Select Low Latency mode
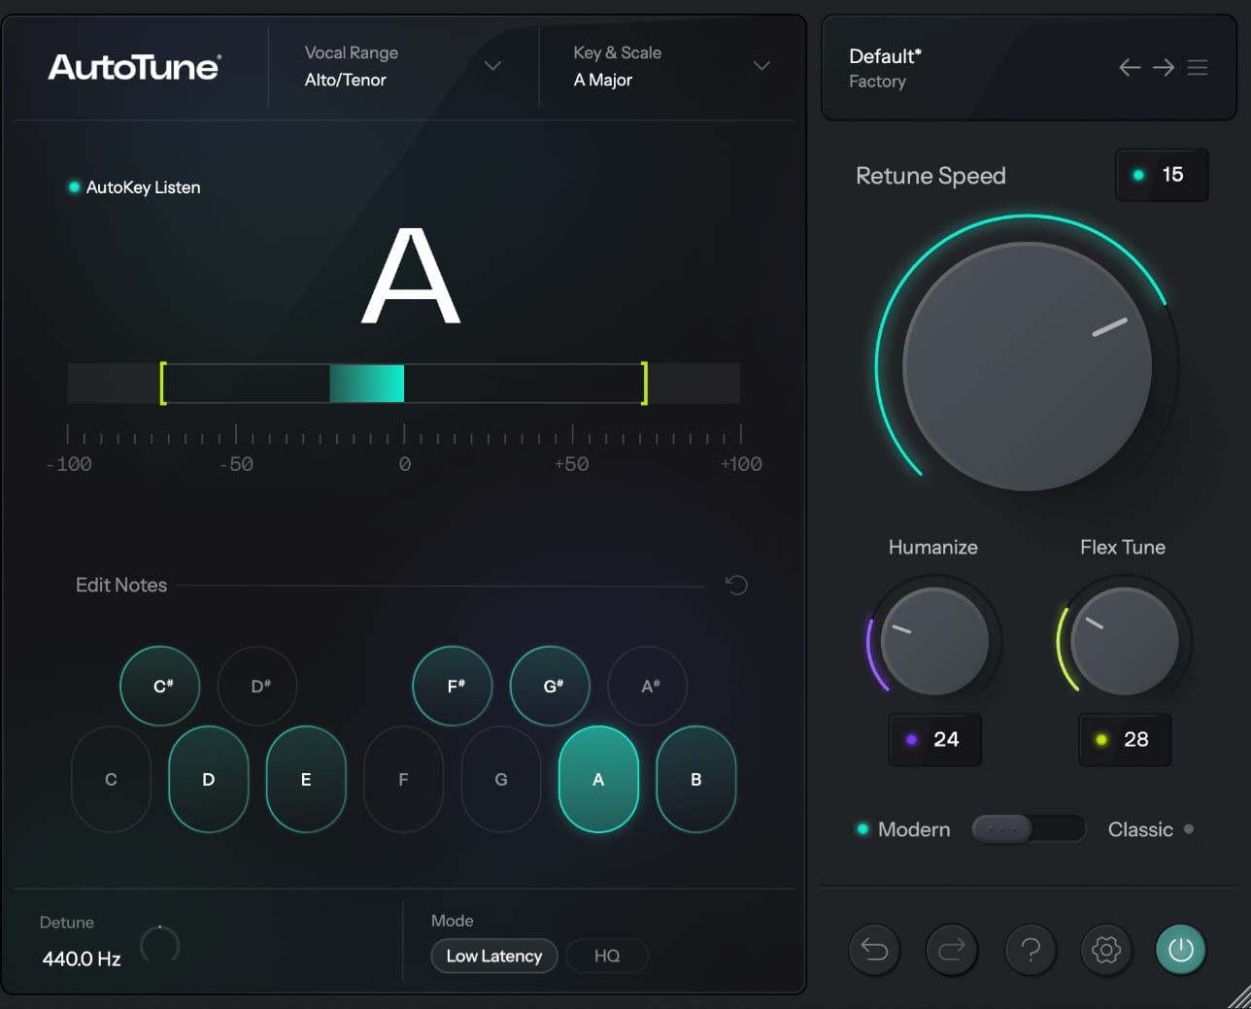 click(x=493, y=956)
